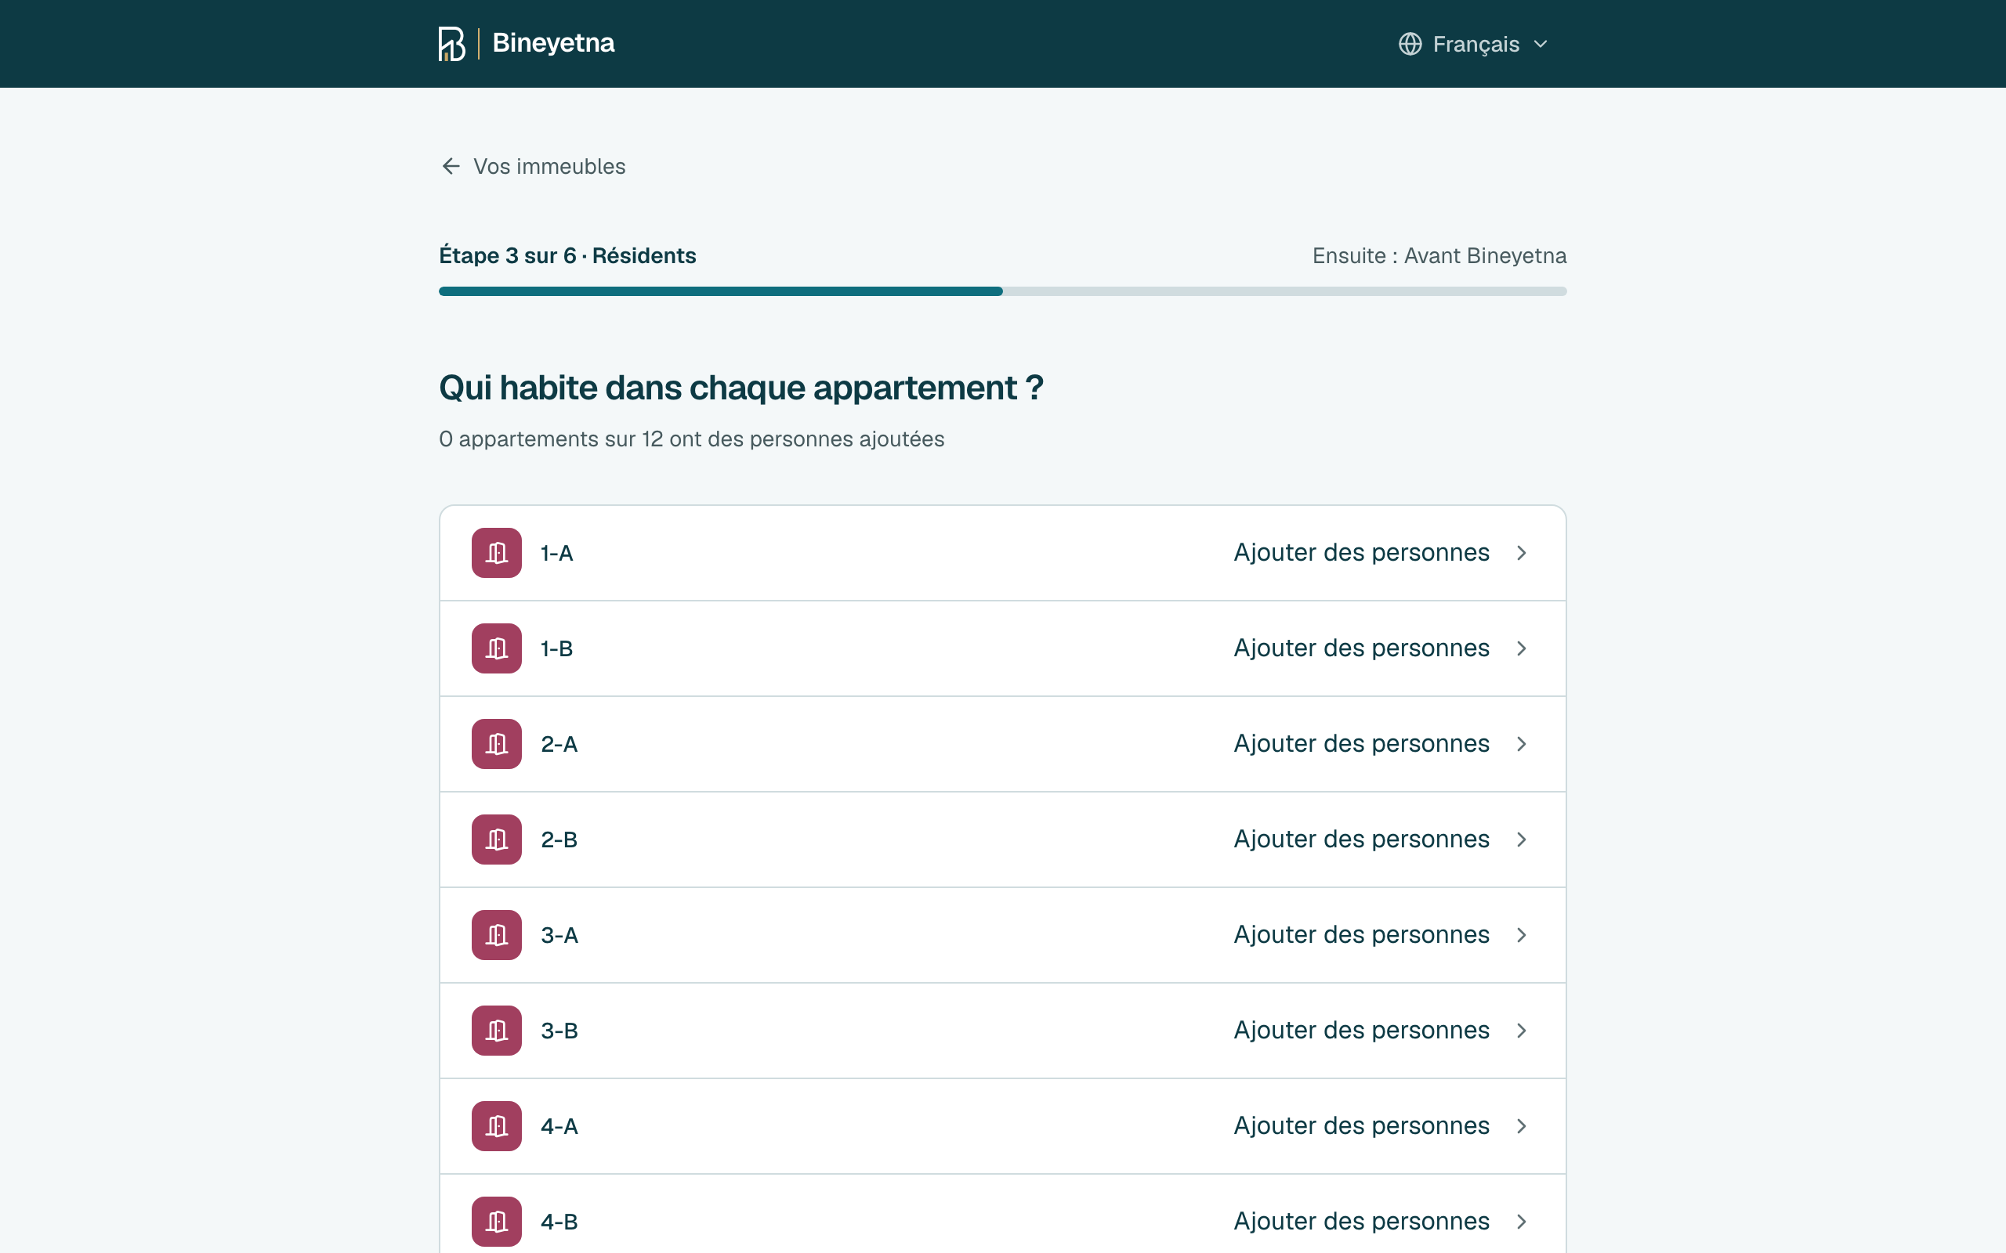Click the door icon for apartment 4-B
2006x1253 pixels.
[x=497, y=1222]
